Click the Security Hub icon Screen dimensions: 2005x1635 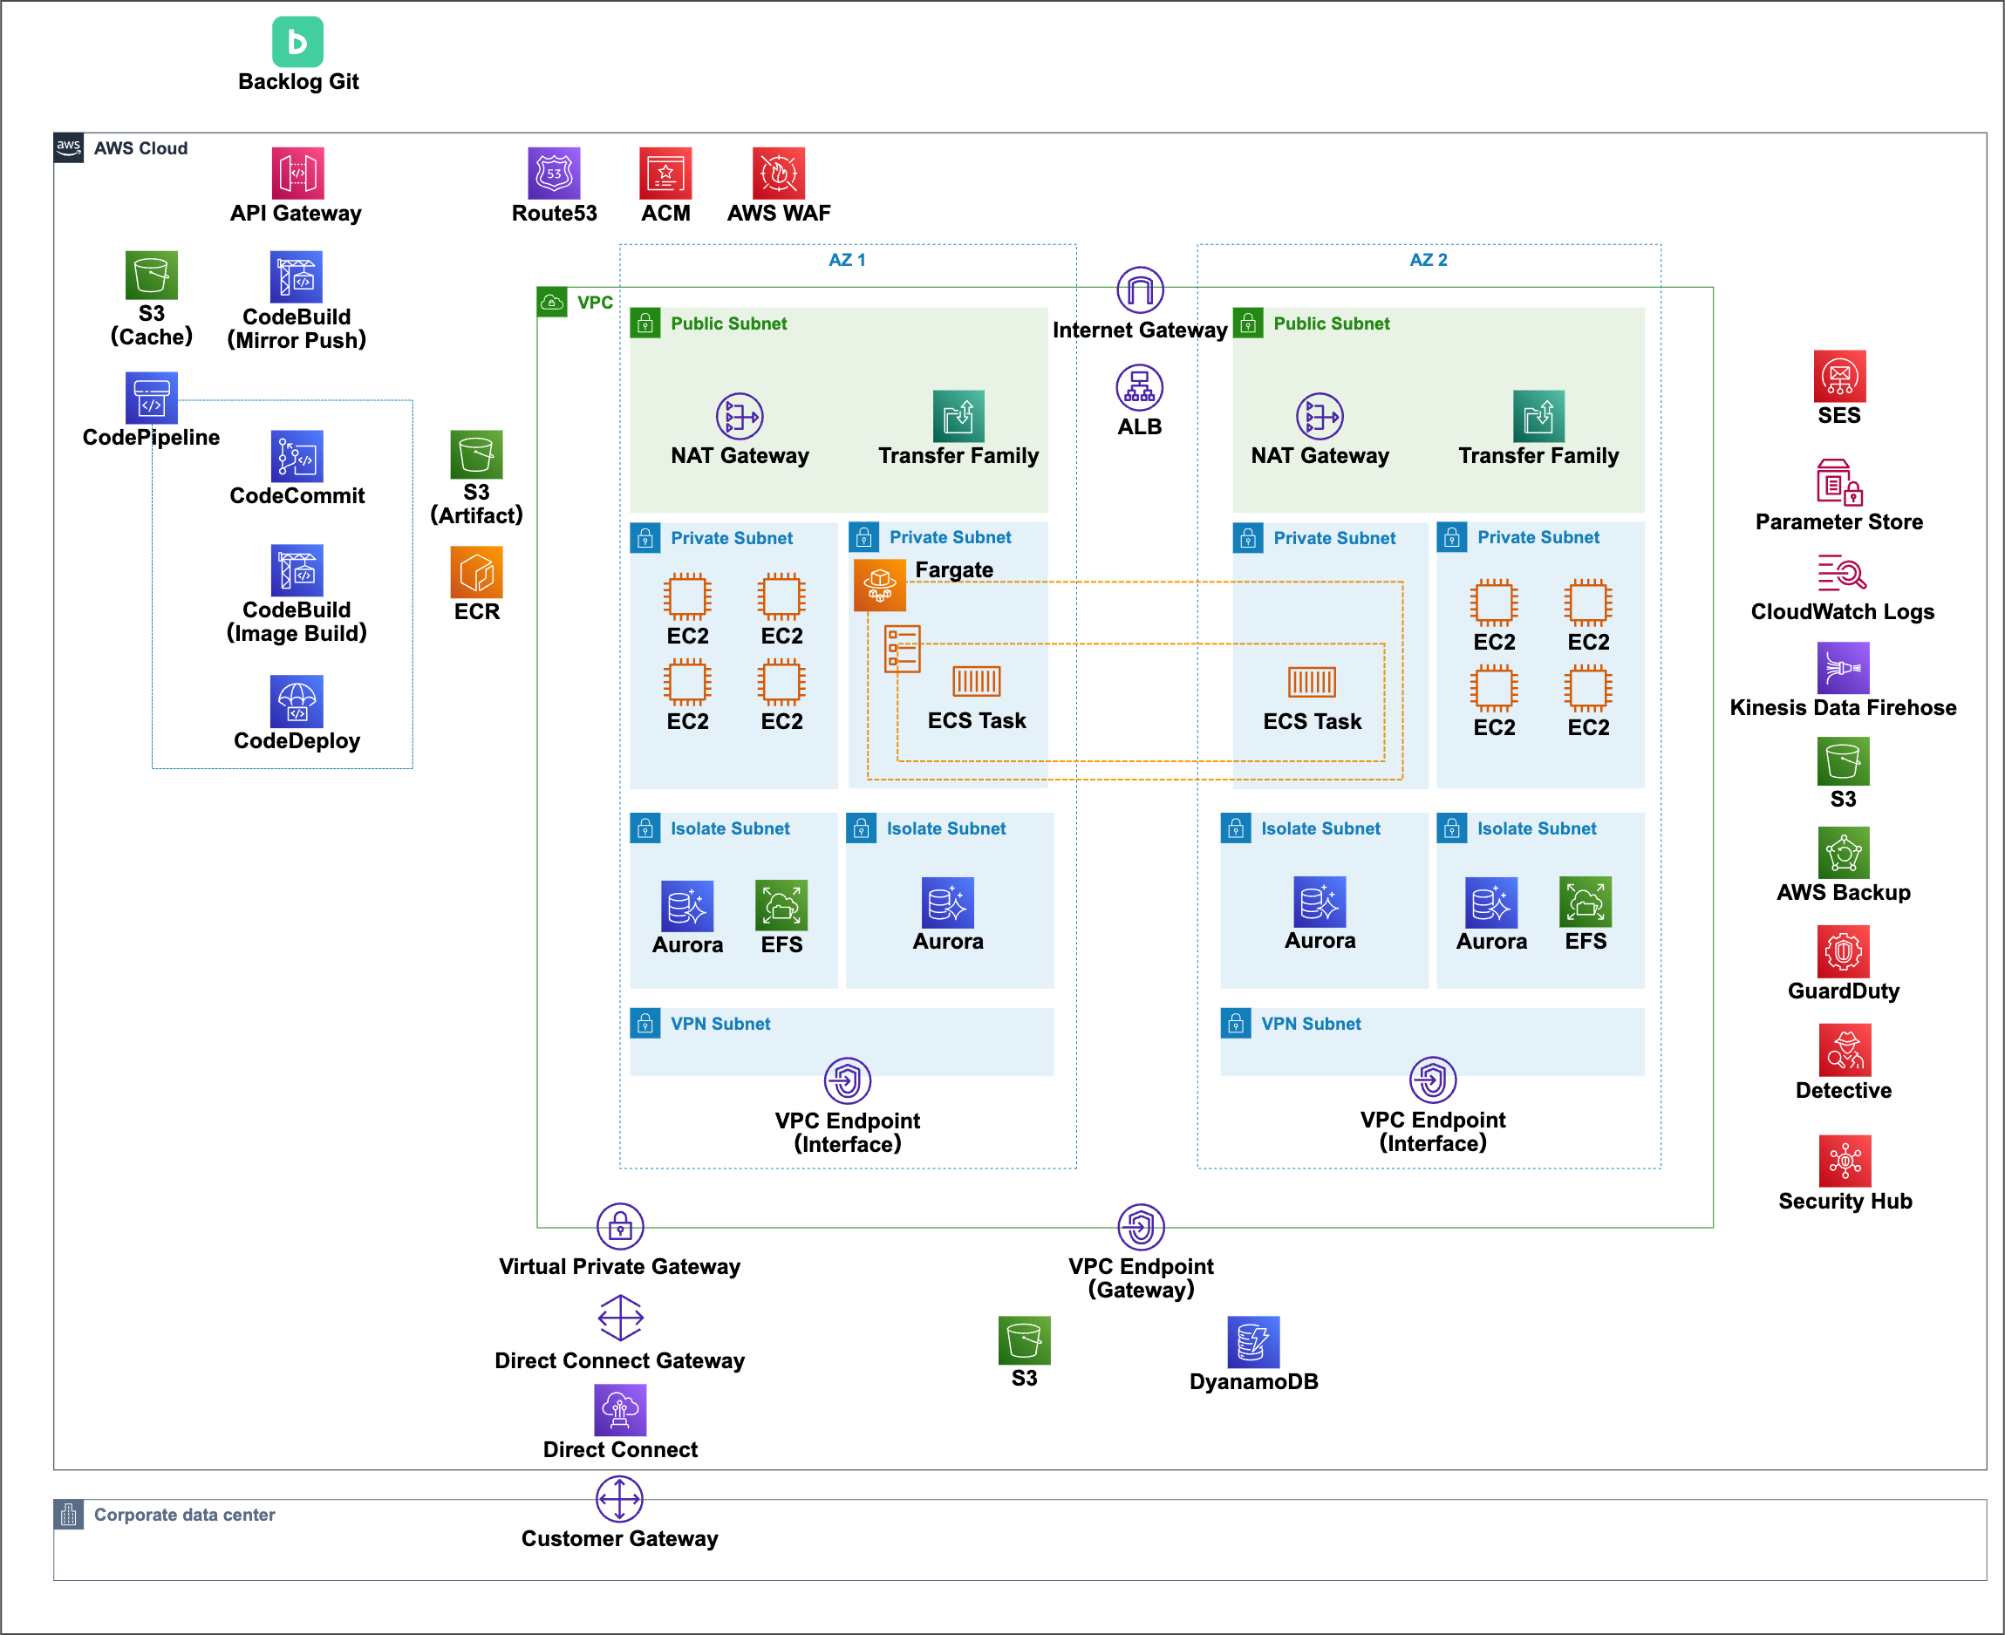tap(1844, 1162)
